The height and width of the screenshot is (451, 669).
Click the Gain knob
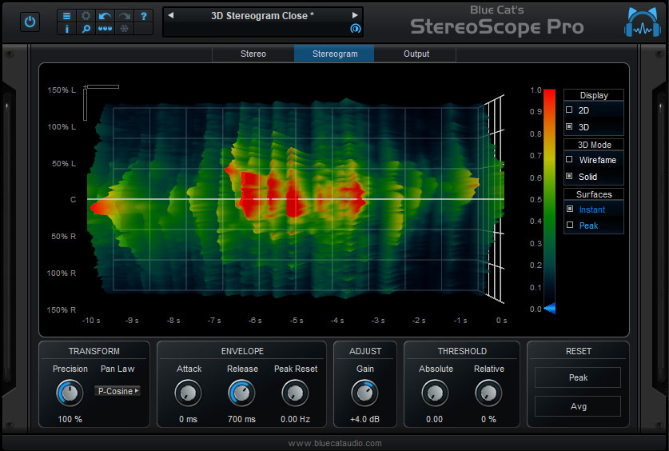click(x=364, y=393)
